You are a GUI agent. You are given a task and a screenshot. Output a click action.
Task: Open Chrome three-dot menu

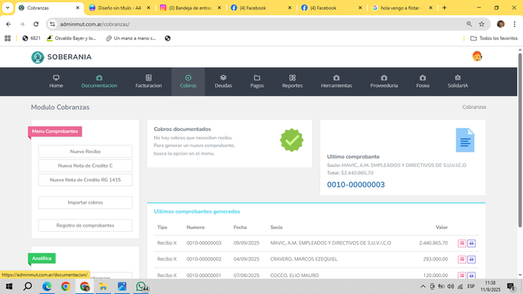(515, 24)
